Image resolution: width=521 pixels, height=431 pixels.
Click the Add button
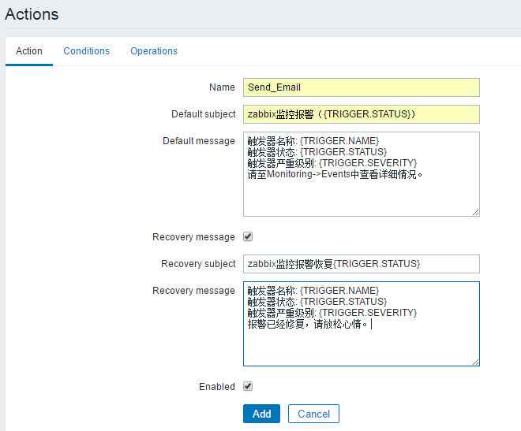[x=261, y=414]
